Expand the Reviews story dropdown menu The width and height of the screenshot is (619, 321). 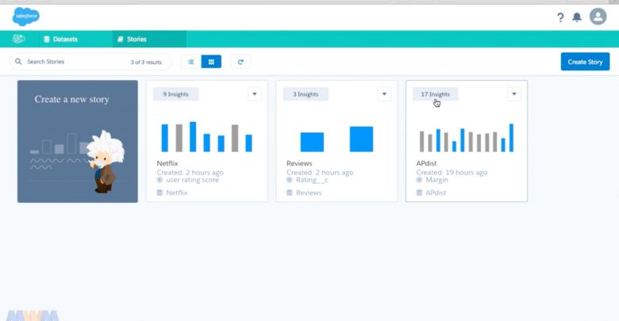click(x=384, y=94)
